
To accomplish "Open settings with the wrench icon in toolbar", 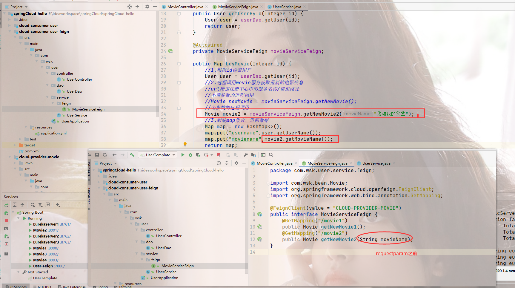I will tap(246, 155).
